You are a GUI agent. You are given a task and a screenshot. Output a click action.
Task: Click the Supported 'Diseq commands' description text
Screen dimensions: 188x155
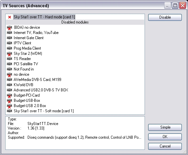click(x=84, y=137)
